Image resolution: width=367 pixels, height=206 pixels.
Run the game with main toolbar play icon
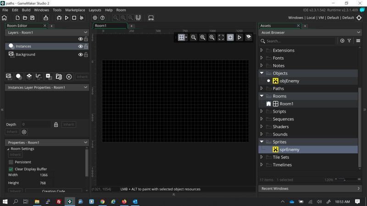67,18
